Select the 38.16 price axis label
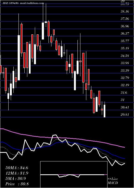The image size is (134, 188). (125, 12)
